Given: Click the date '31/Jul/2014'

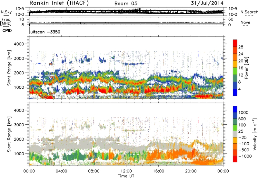Looking at the screenshot, I should tap(207, 3).
